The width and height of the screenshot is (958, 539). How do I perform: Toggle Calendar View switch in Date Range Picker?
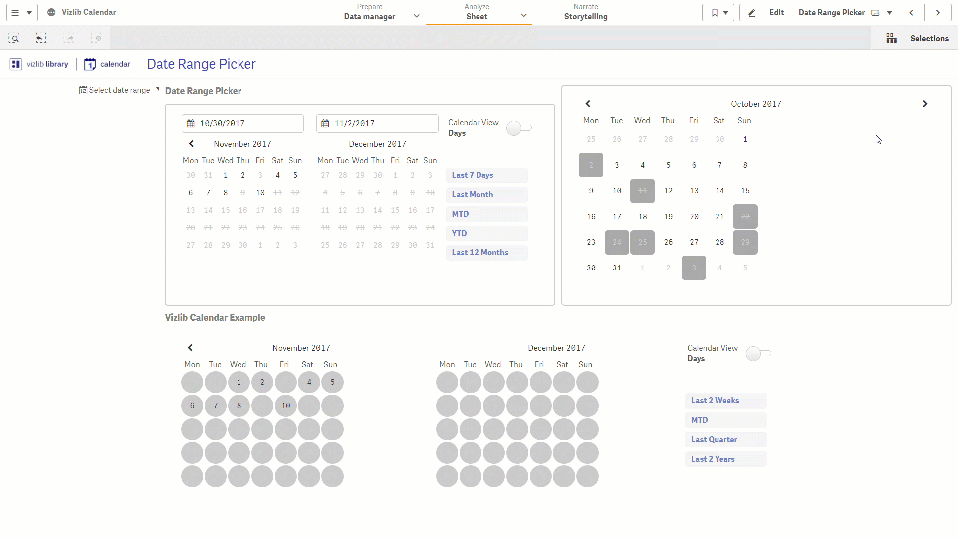click(519, 128)
